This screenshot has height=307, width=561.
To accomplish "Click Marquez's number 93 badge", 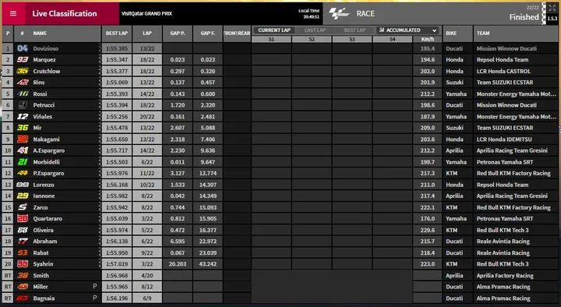I will [22, 60].
